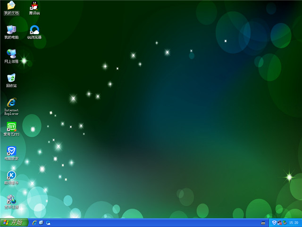Open the 开始 Start menu button
302x227 pixels.
tap(14, 222)
